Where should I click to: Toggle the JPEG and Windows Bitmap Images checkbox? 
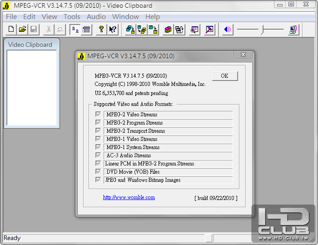98,180
